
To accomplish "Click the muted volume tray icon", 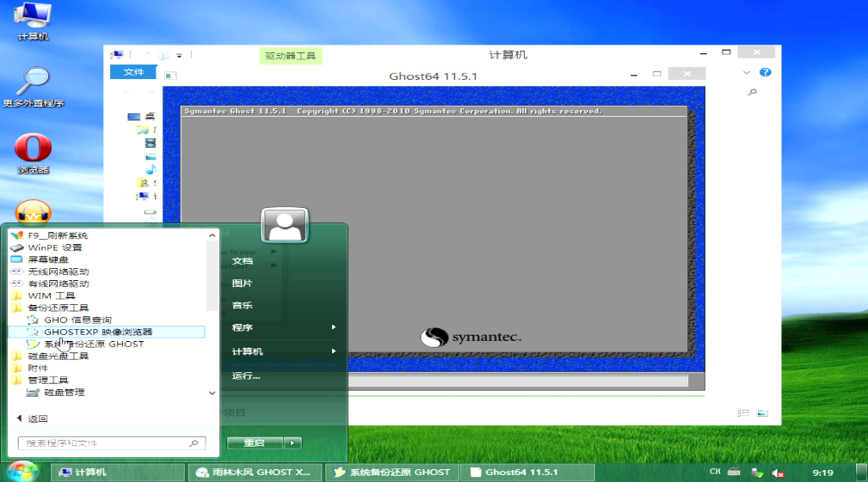I will pos(778,473).
